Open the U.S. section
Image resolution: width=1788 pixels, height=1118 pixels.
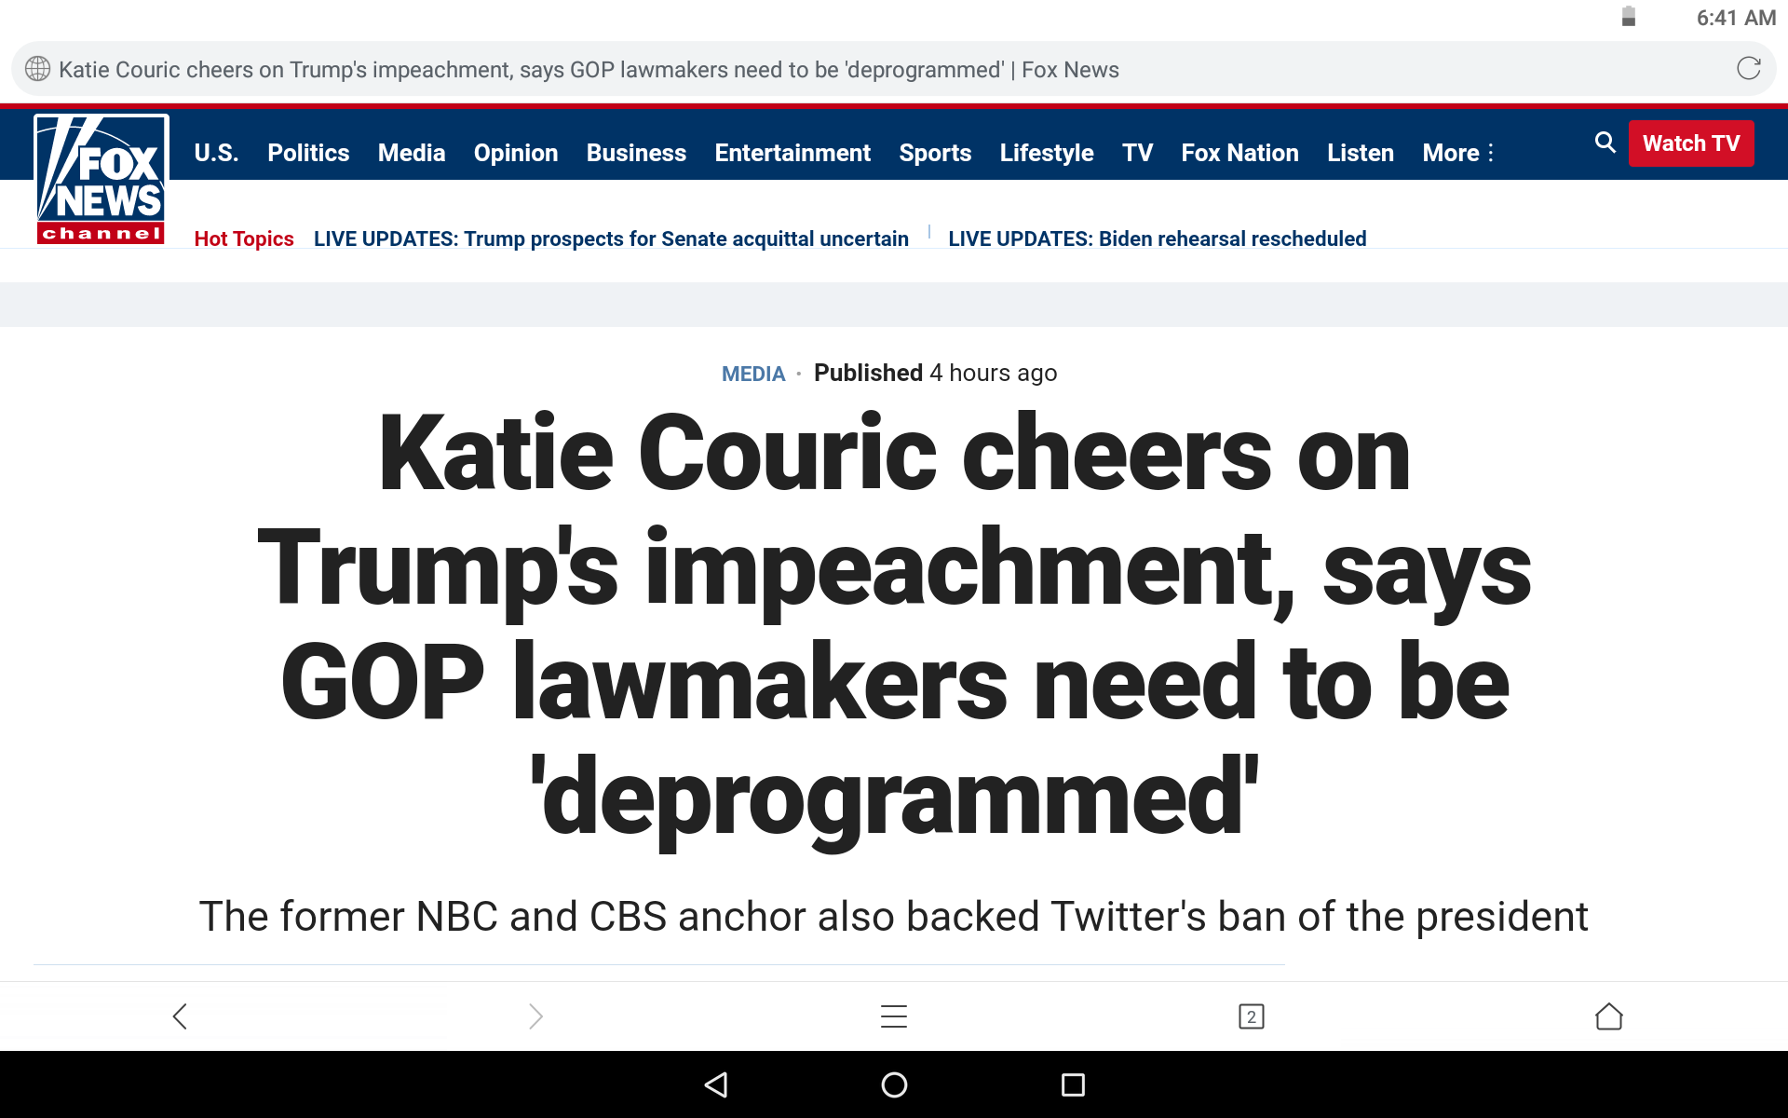tap(216, 153)
